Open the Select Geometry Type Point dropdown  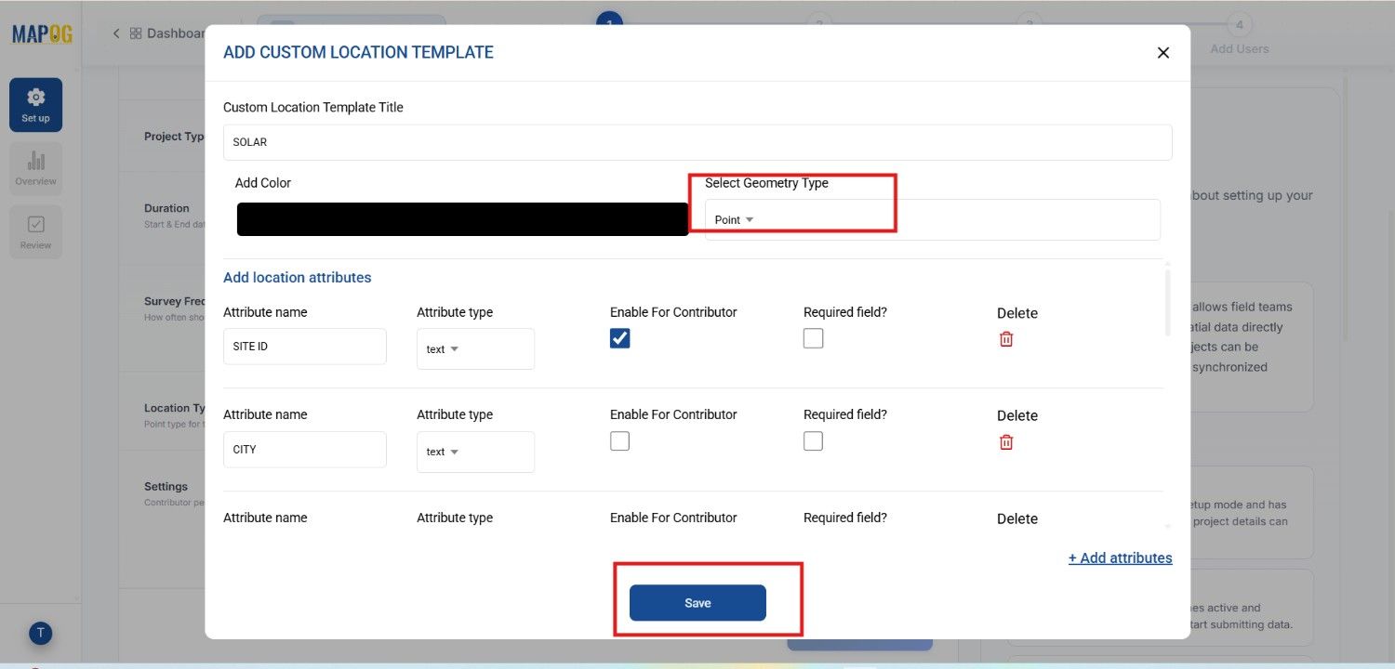coord(734,220)
